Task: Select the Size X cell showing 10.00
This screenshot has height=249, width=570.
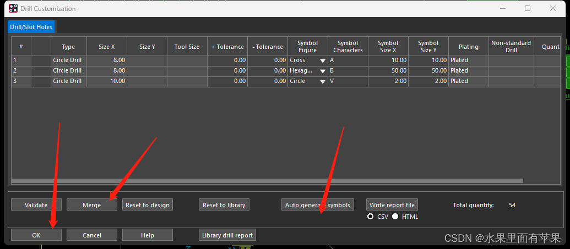Action: 107,81
